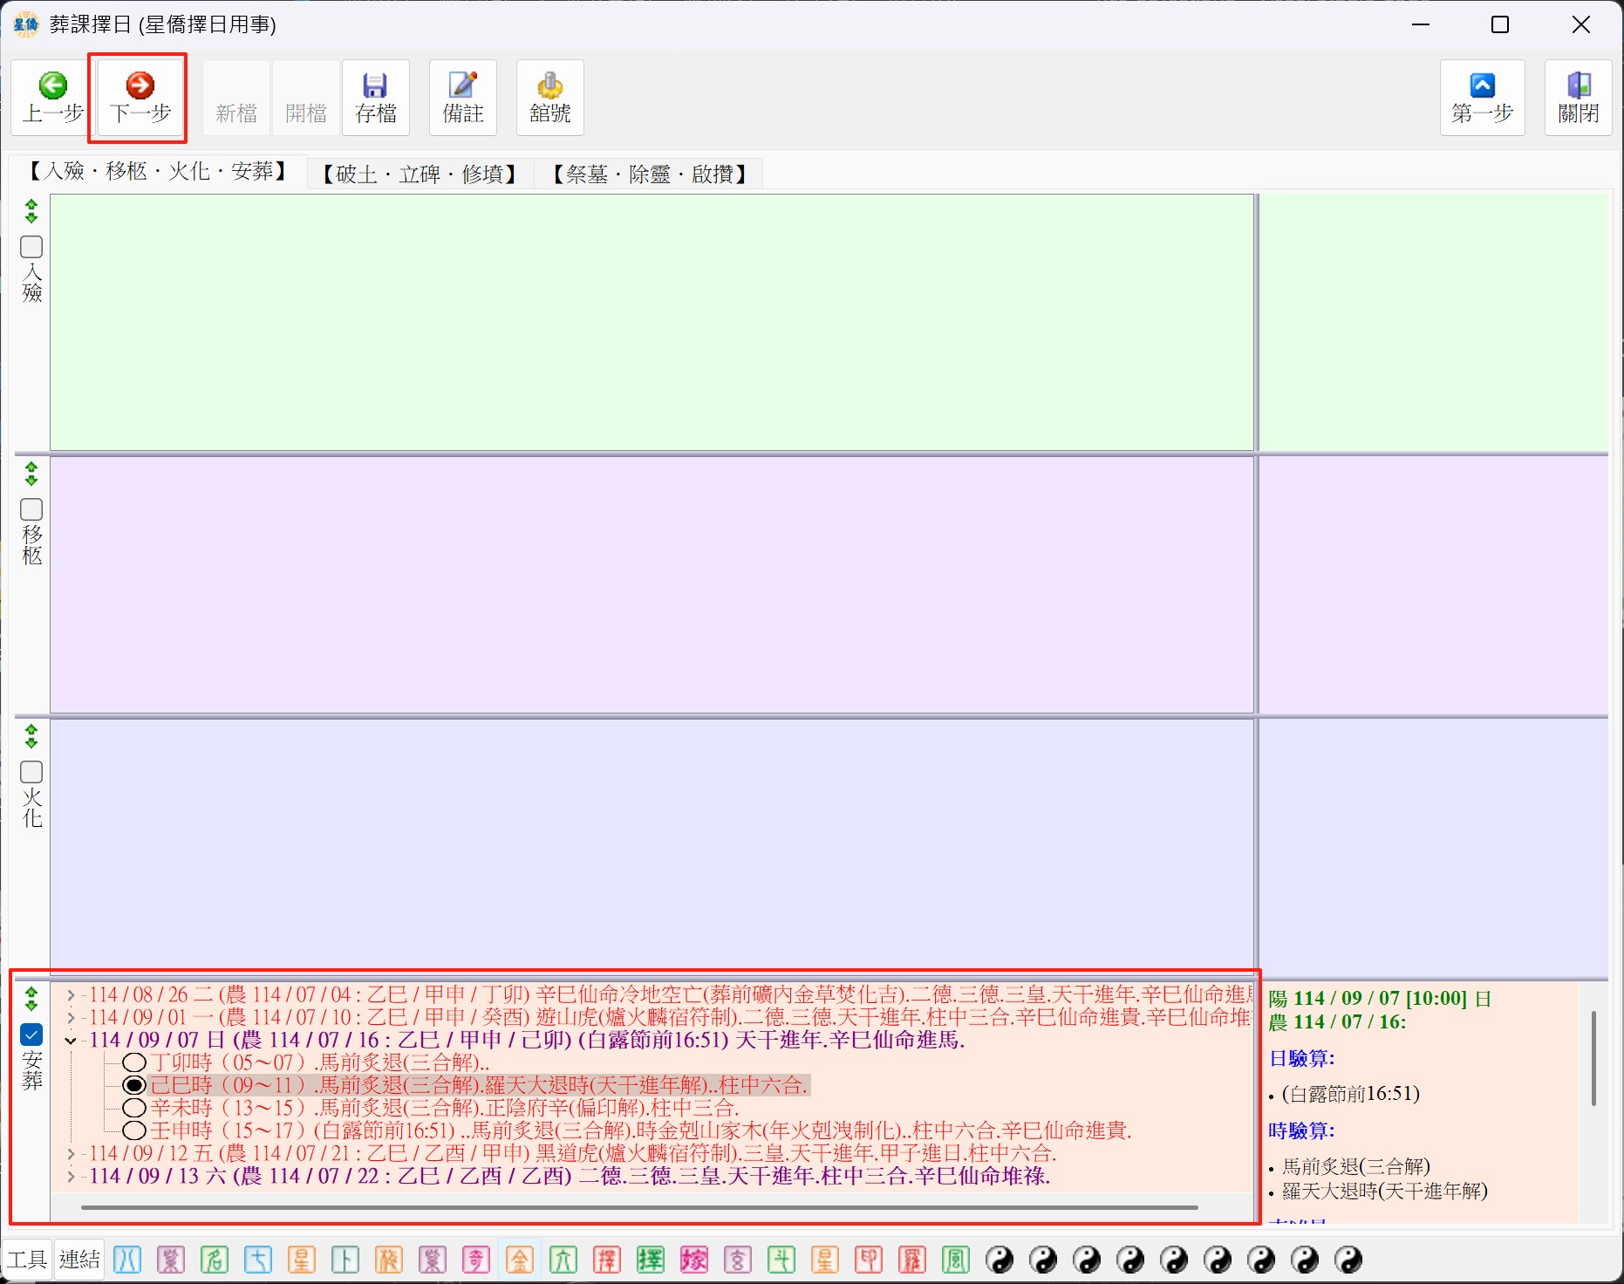Viewport: 1624px width, 1284px height.
Task: Click the pink 嫁 icon in bottom toolbar
Action: 694,1260
